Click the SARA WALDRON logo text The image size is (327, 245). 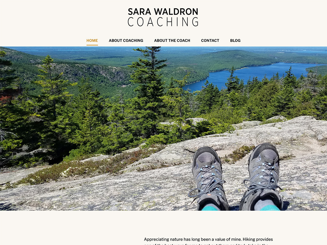[x=163, y=12]
